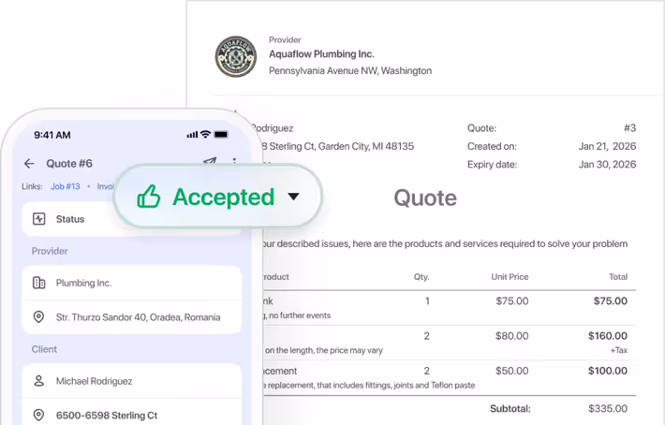The width and height of the screenshot is (665, 425).
Task: Click the Expiry date: label
Action: (492, 165)
